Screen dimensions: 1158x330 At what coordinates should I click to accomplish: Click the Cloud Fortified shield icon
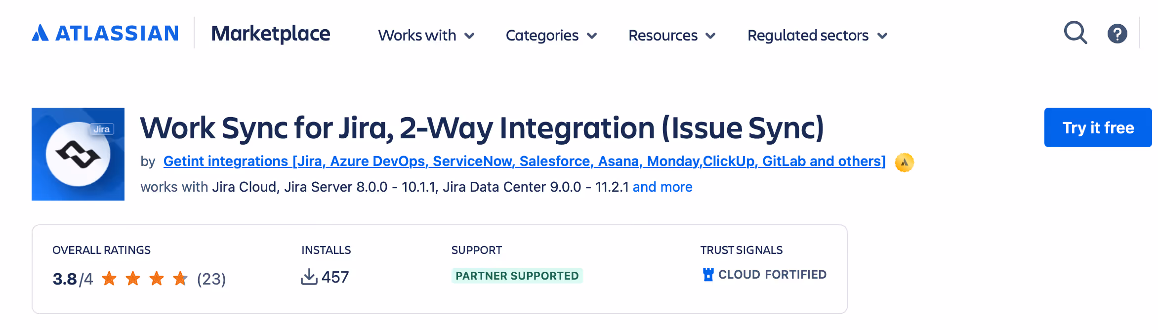709,274
